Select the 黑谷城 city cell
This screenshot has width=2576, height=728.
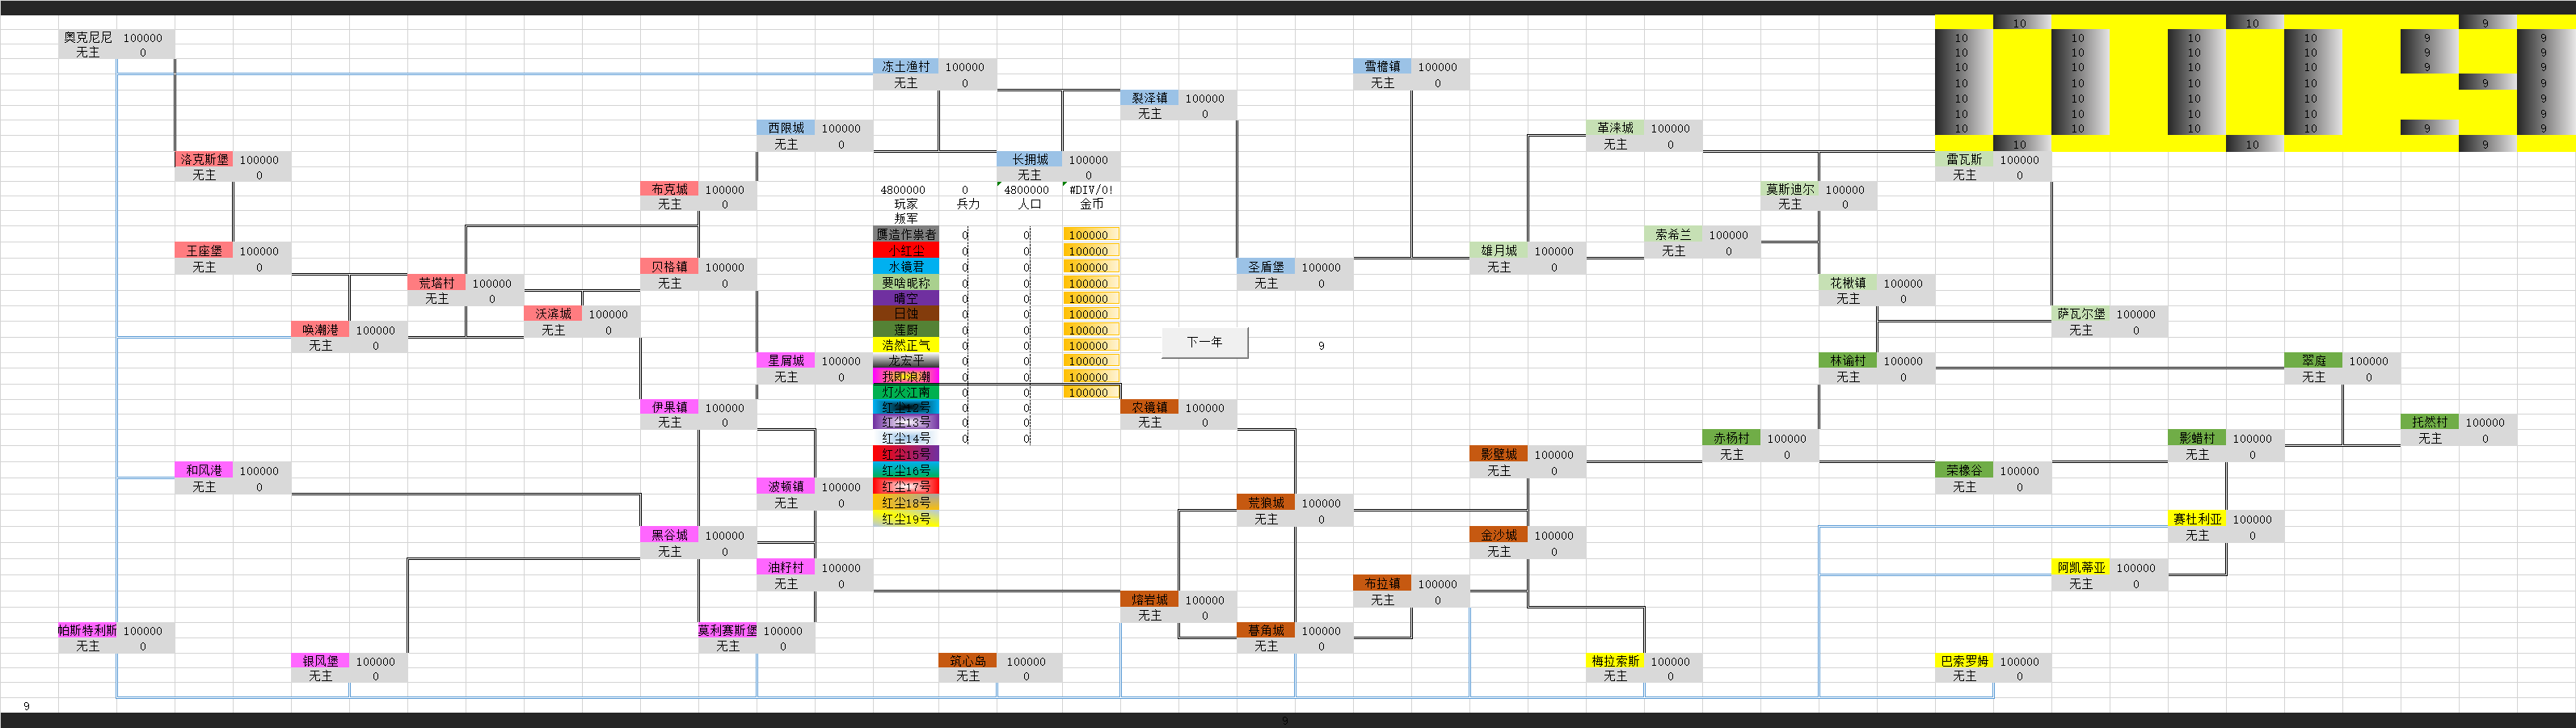[x=670, y=535]
